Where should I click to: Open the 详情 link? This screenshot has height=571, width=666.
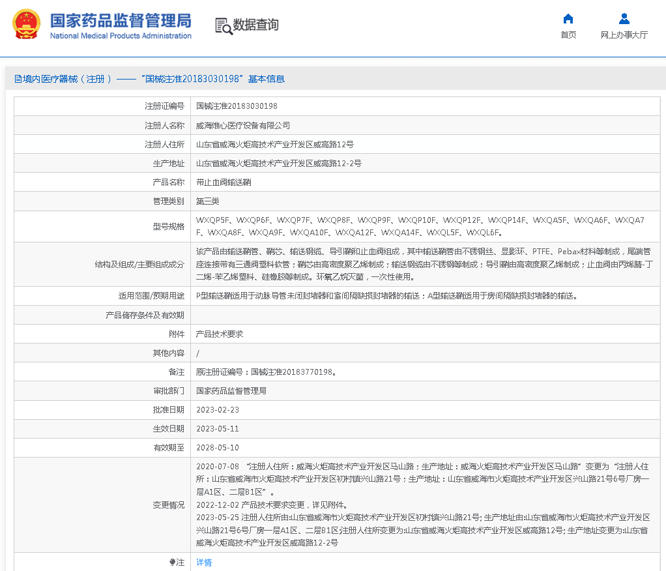tap(204, 562)
